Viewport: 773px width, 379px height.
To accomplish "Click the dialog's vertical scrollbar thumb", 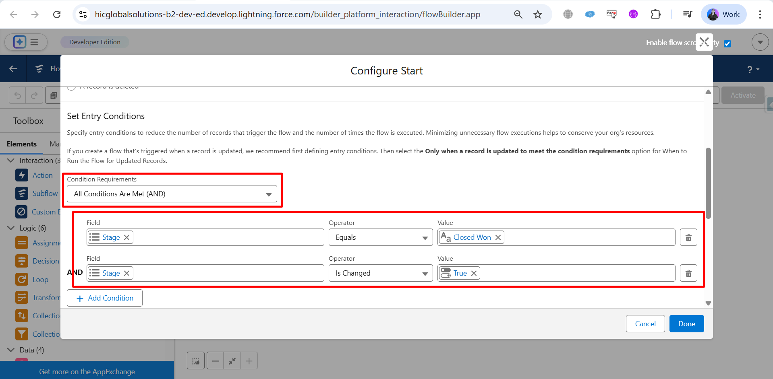I will pos(708,183).
